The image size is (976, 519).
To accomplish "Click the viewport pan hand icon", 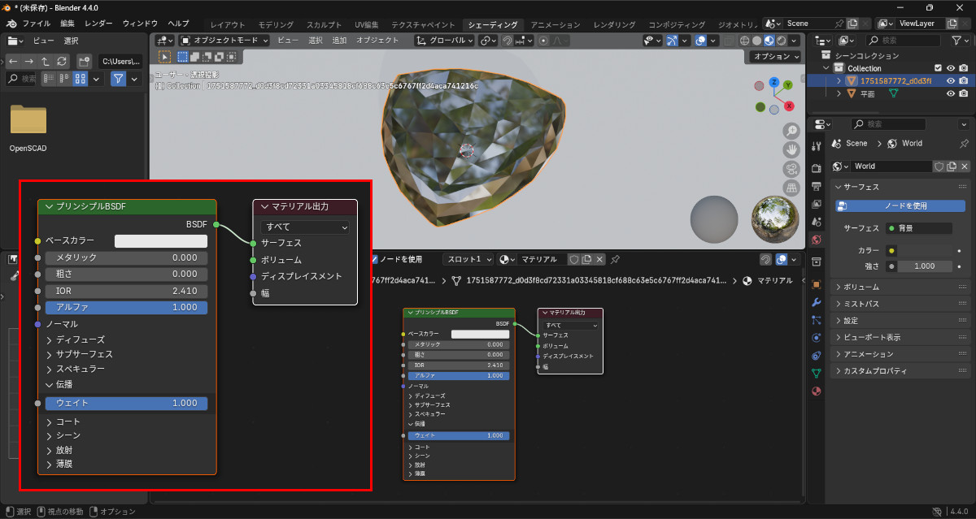I will (791, 149).
